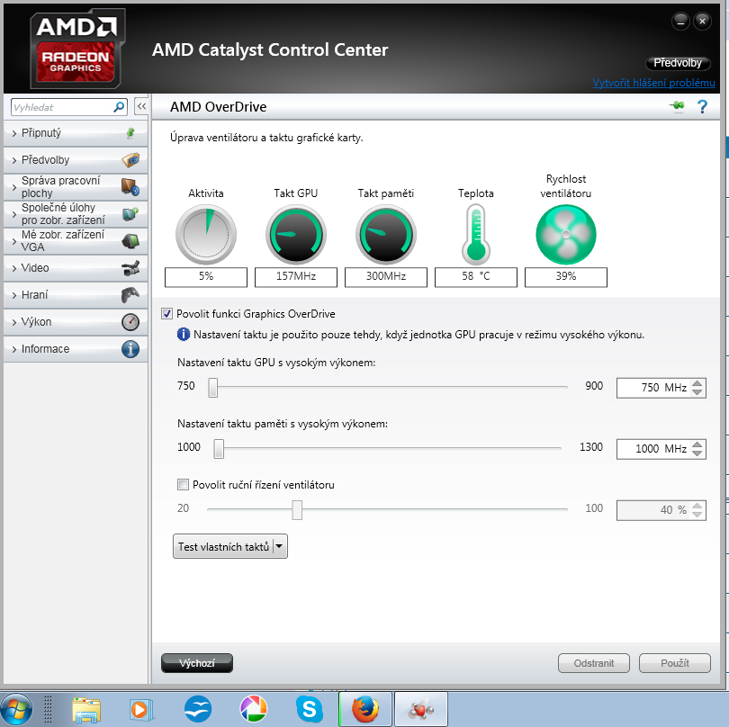Click the Hraní gamepad icon
729x727 pixels.
coord(130,295)
